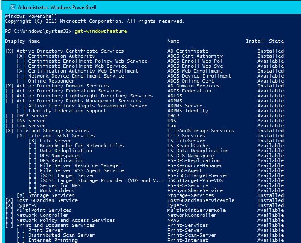
Task: Click the 'Print-Scan-Server' feature name
Action: click(192, 235)
